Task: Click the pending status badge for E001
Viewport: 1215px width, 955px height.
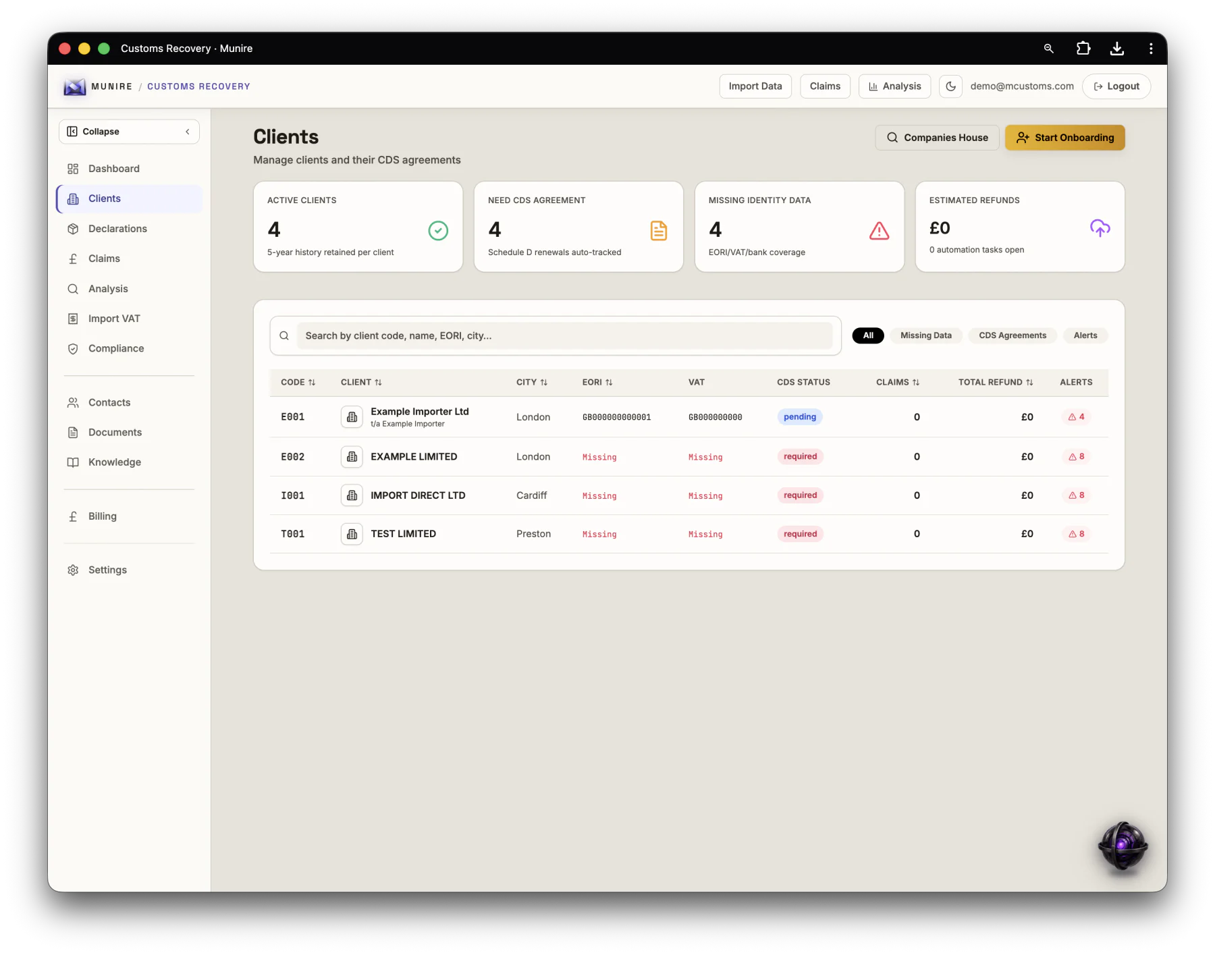Action: 800,417
